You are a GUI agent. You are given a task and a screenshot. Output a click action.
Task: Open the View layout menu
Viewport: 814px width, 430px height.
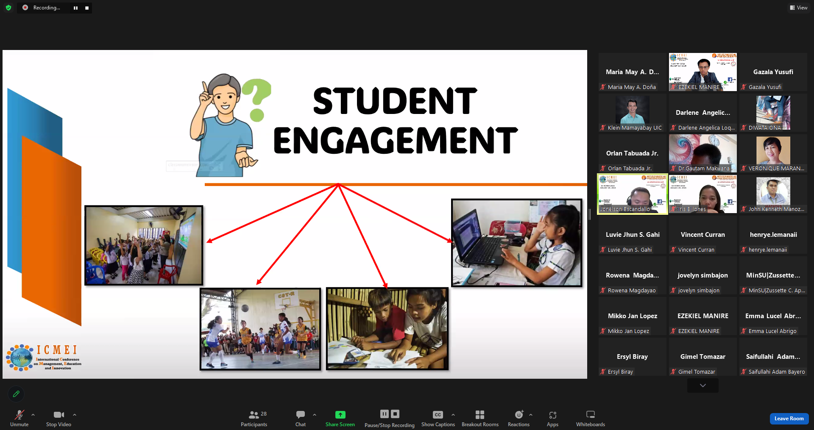798,8
